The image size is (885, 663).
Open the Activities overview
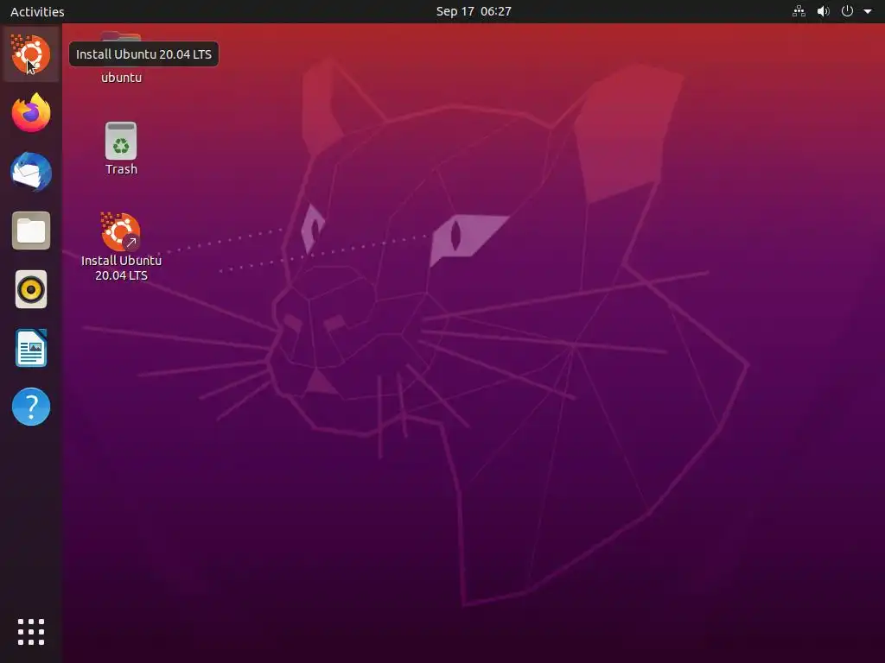[37, 11]
